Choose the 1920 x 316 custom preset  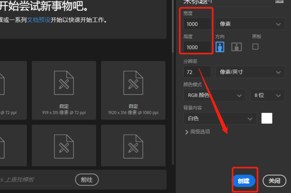tap(133, 89)
